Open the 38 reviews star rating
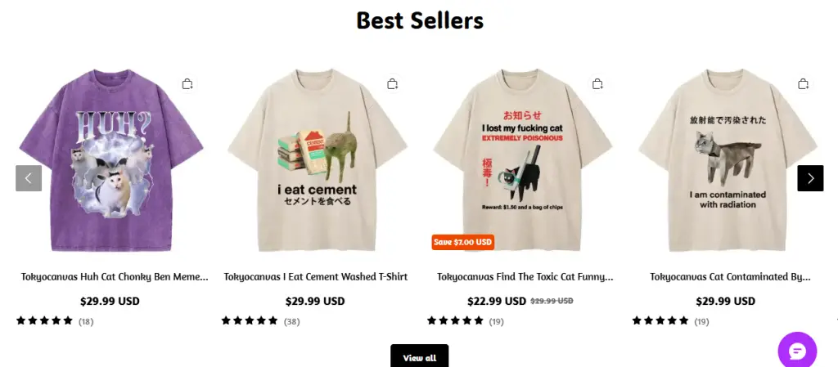 [x=260, y=321]
